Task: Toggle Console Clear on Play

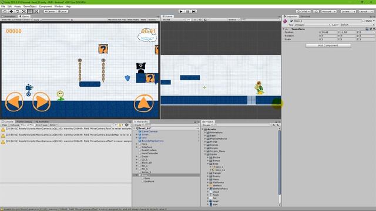Action: coord(28,125)
